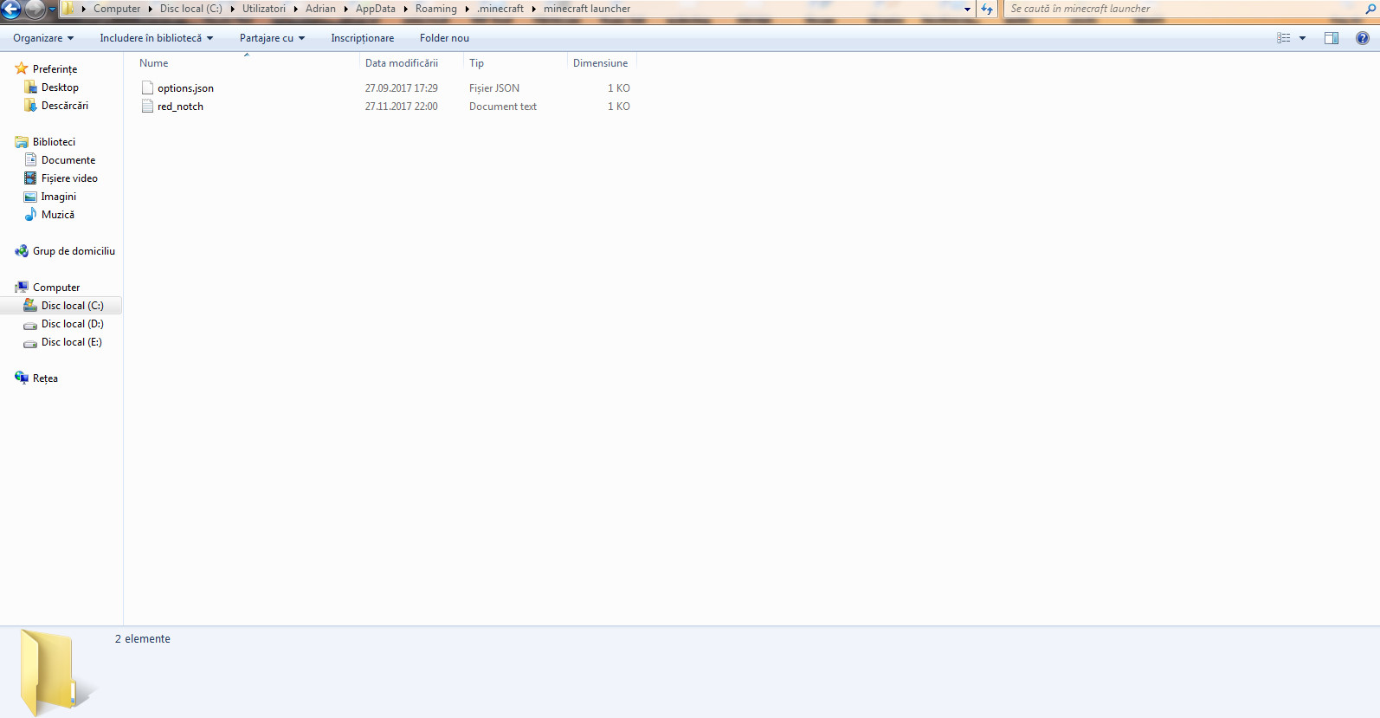Open the address bar history dropdown arrow
This screenshot has width=1380, height=718.
[x=967, y=9]
